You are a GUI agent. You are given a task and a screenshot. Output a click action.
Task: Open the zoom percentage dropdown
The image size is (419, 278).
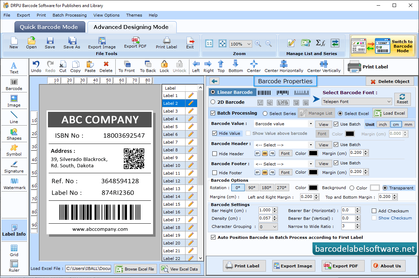[x=241, y=44]
